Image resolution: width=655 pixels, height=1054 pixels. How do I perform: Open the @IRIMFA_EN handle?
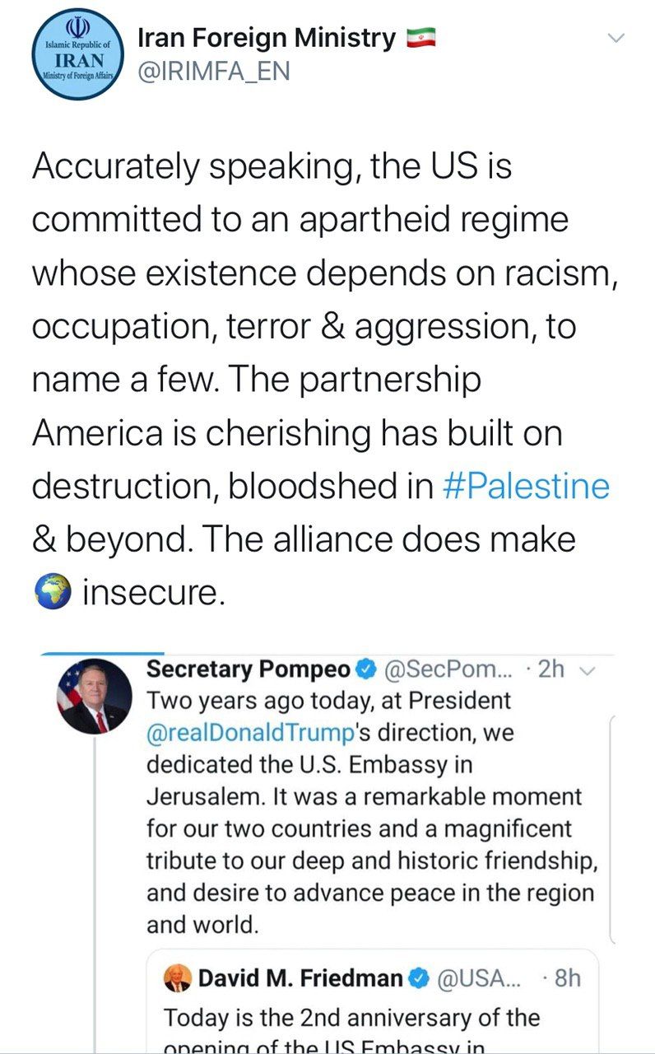(x=211, y=72)
